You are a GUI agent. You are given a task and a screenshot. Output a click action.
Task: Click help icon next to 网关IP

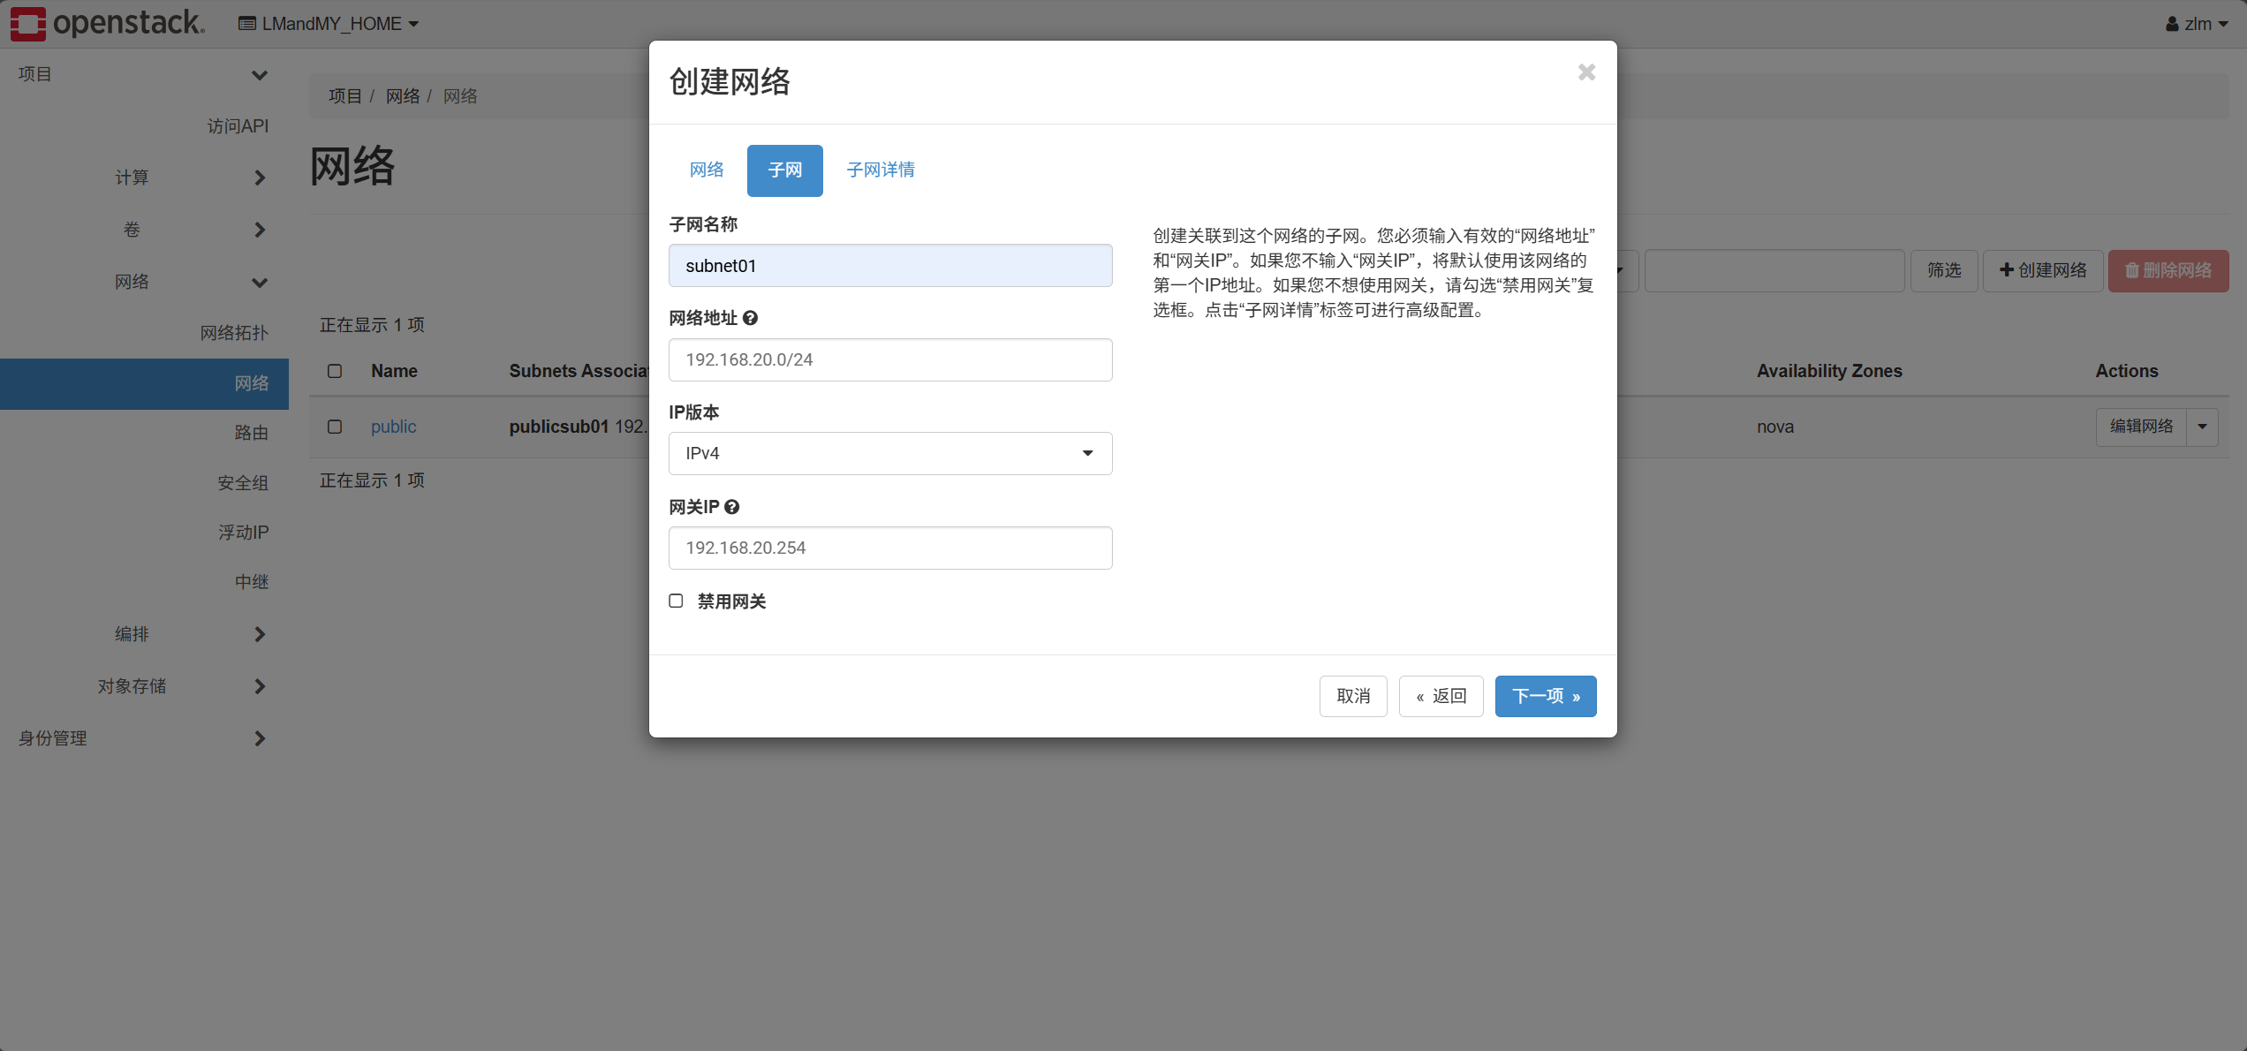731,507
